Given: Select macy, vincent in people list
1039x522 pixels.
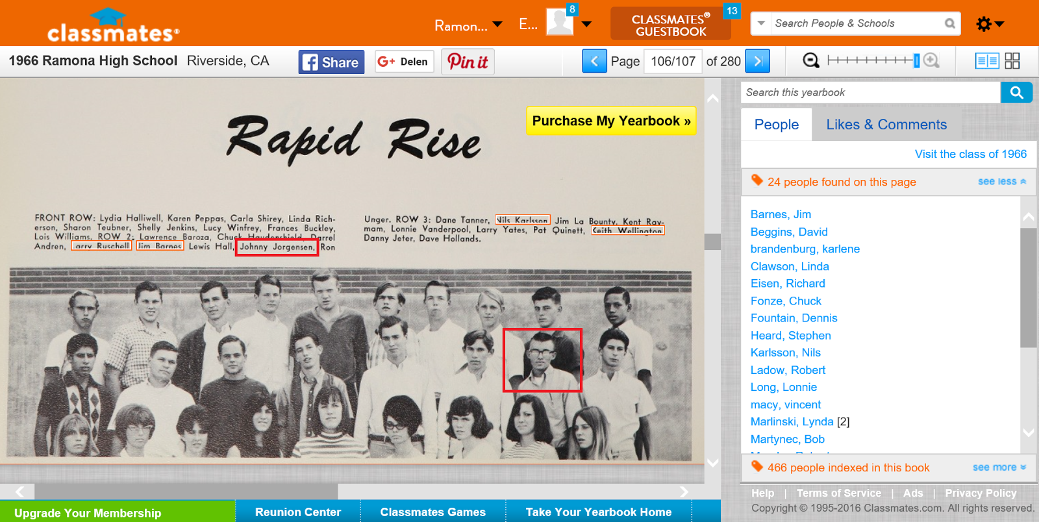Looking at the screenshot, I should pos(786,404).
